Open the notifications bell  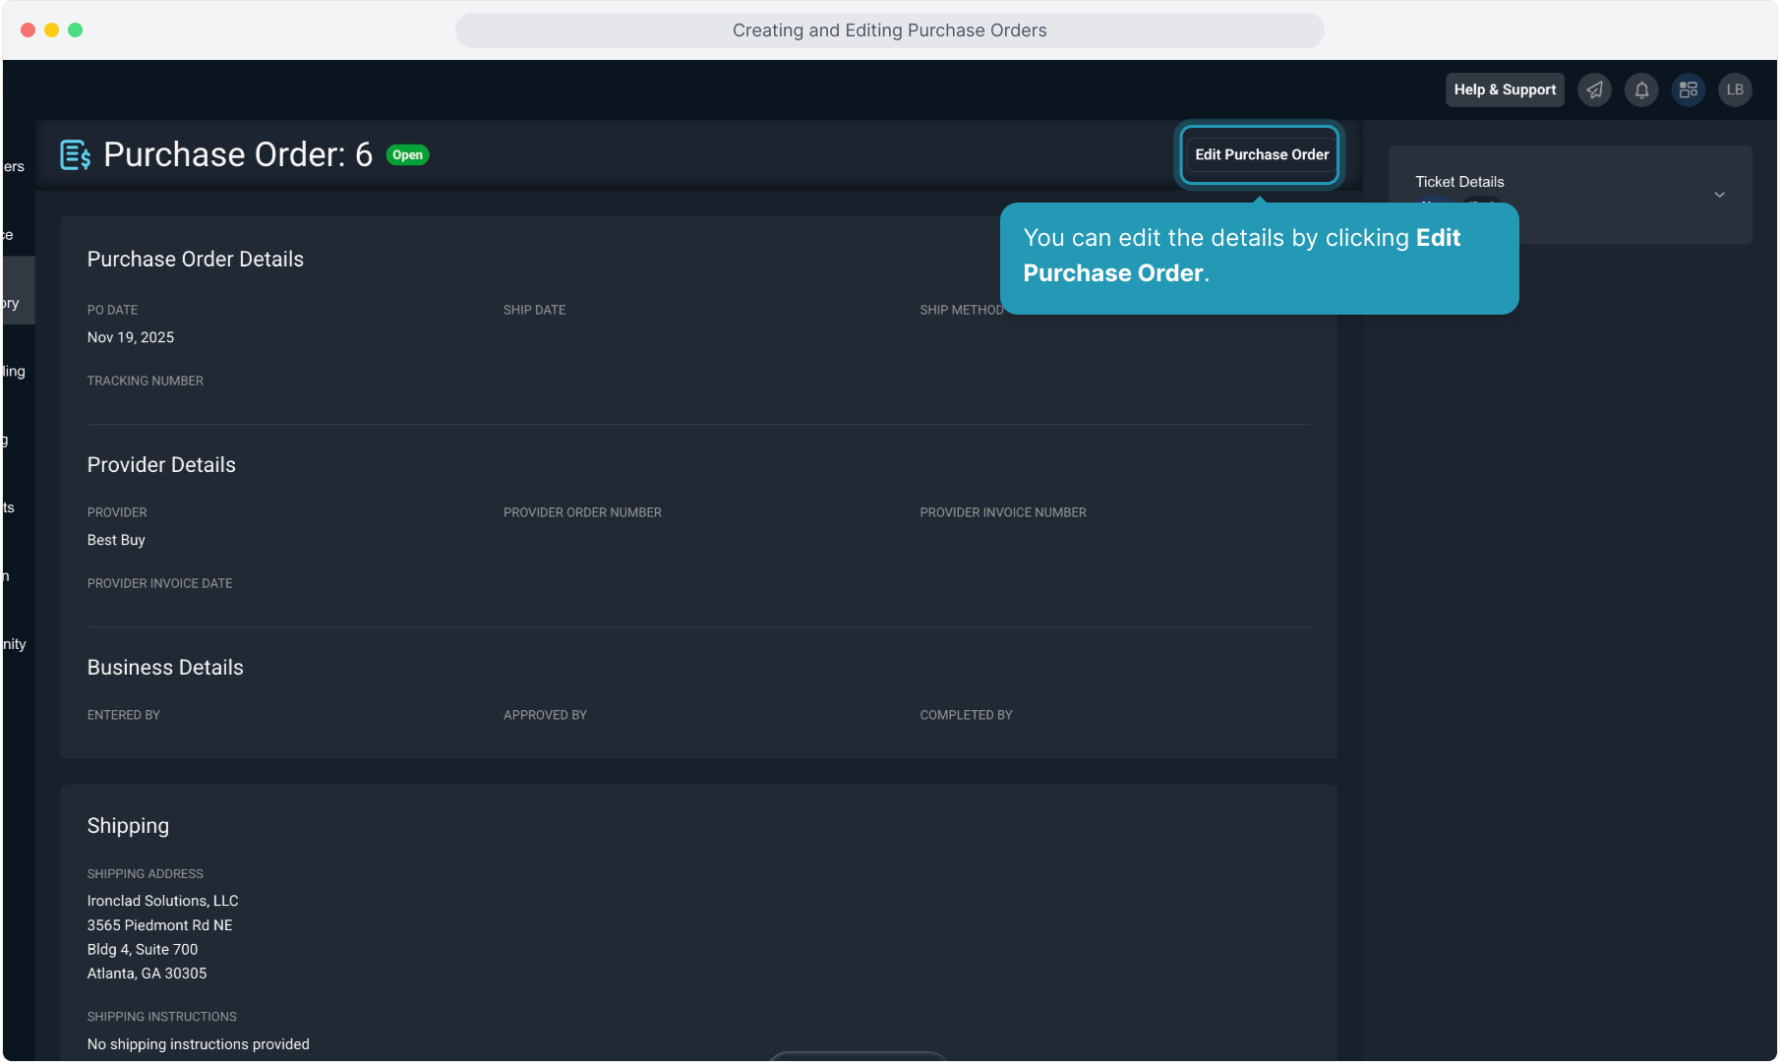pos(1641,89)
